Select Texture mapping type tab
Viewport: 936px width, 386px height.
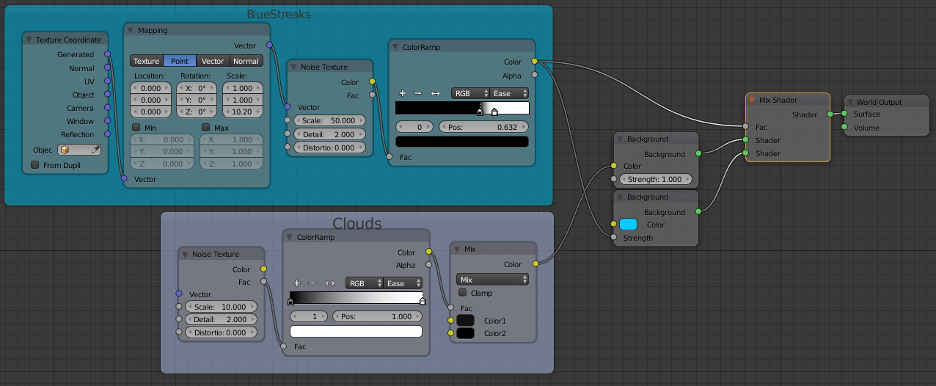tap(146, 61)
